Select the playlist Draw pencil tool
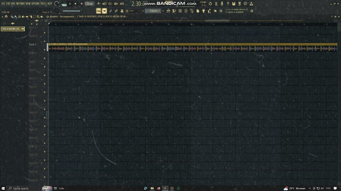 [12, 17]
